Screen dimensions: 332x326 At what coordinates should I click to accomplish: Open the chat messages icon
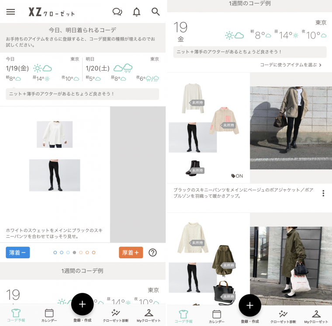pos(117,12)
